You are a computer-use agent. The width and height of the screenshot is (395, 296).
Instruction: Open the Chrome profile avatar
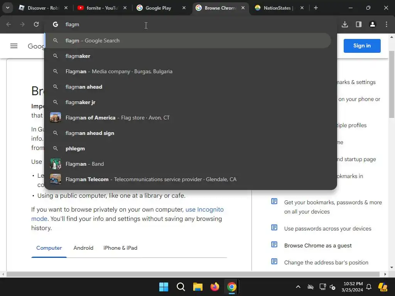pyautogui.click(x=373, y=24)
